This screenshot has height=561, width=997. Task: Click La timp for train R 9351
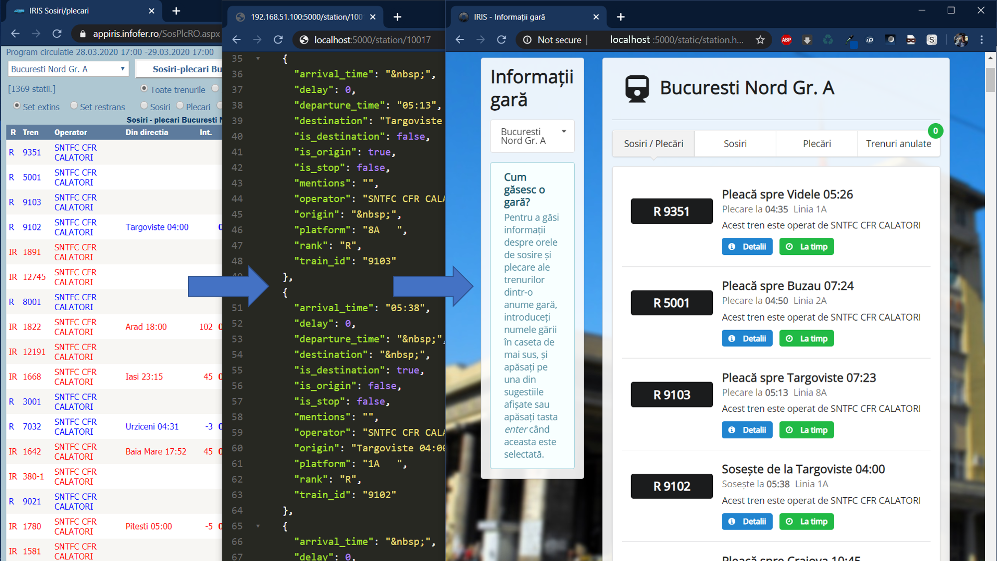click(x=806, y=246)
